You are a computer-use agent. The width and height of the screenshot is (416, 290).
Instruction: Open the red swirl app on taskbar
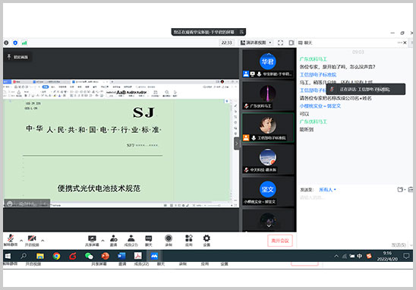pyautogui.click(x=73, y=256)
